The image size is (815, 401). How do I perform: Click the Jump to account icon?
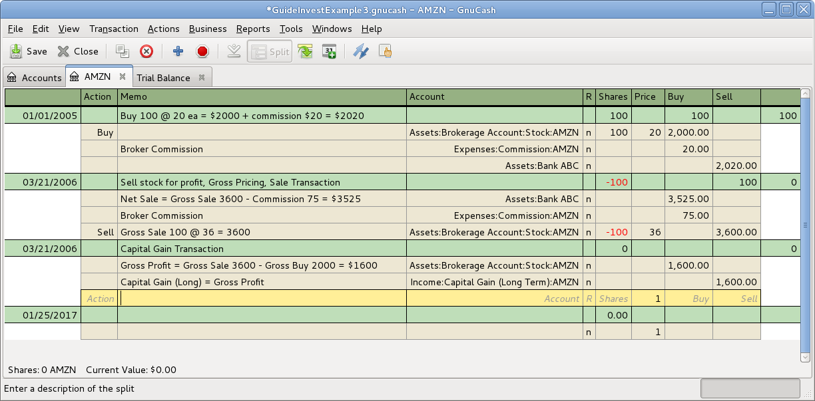[x=305, y=51]
